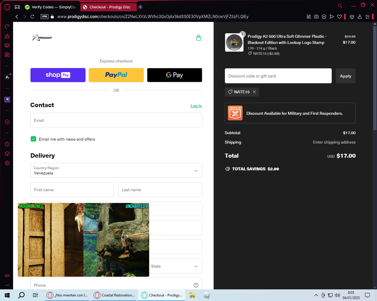Pay with PayPal express button

pyautogui.click(x=116, y=75)
